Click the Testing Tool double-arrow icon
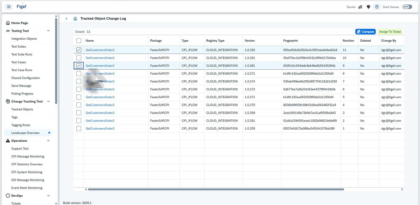 click(x=8, y=31)
